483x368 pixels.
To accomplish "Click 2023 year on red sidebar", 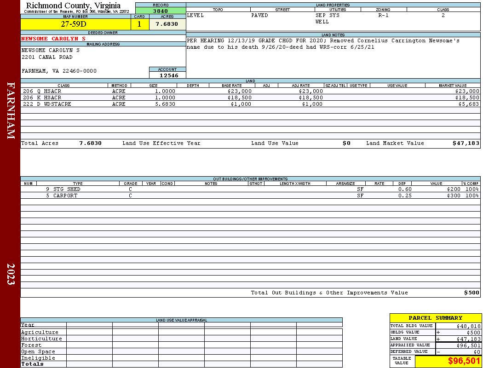I will tap(11, 274).
